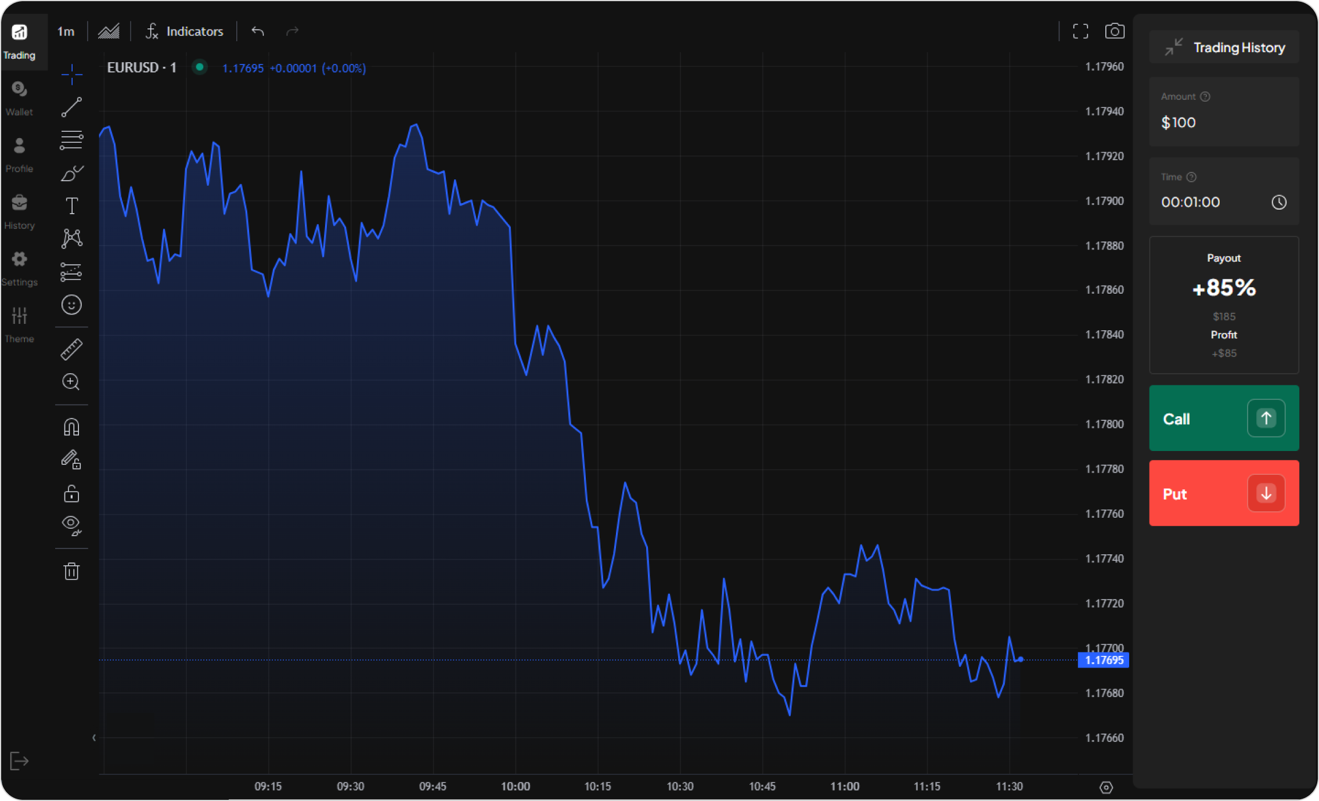Viewport: 1319px width, 801px height.
Task: Open the emoji sticker tool
Action: pos(71,305)
